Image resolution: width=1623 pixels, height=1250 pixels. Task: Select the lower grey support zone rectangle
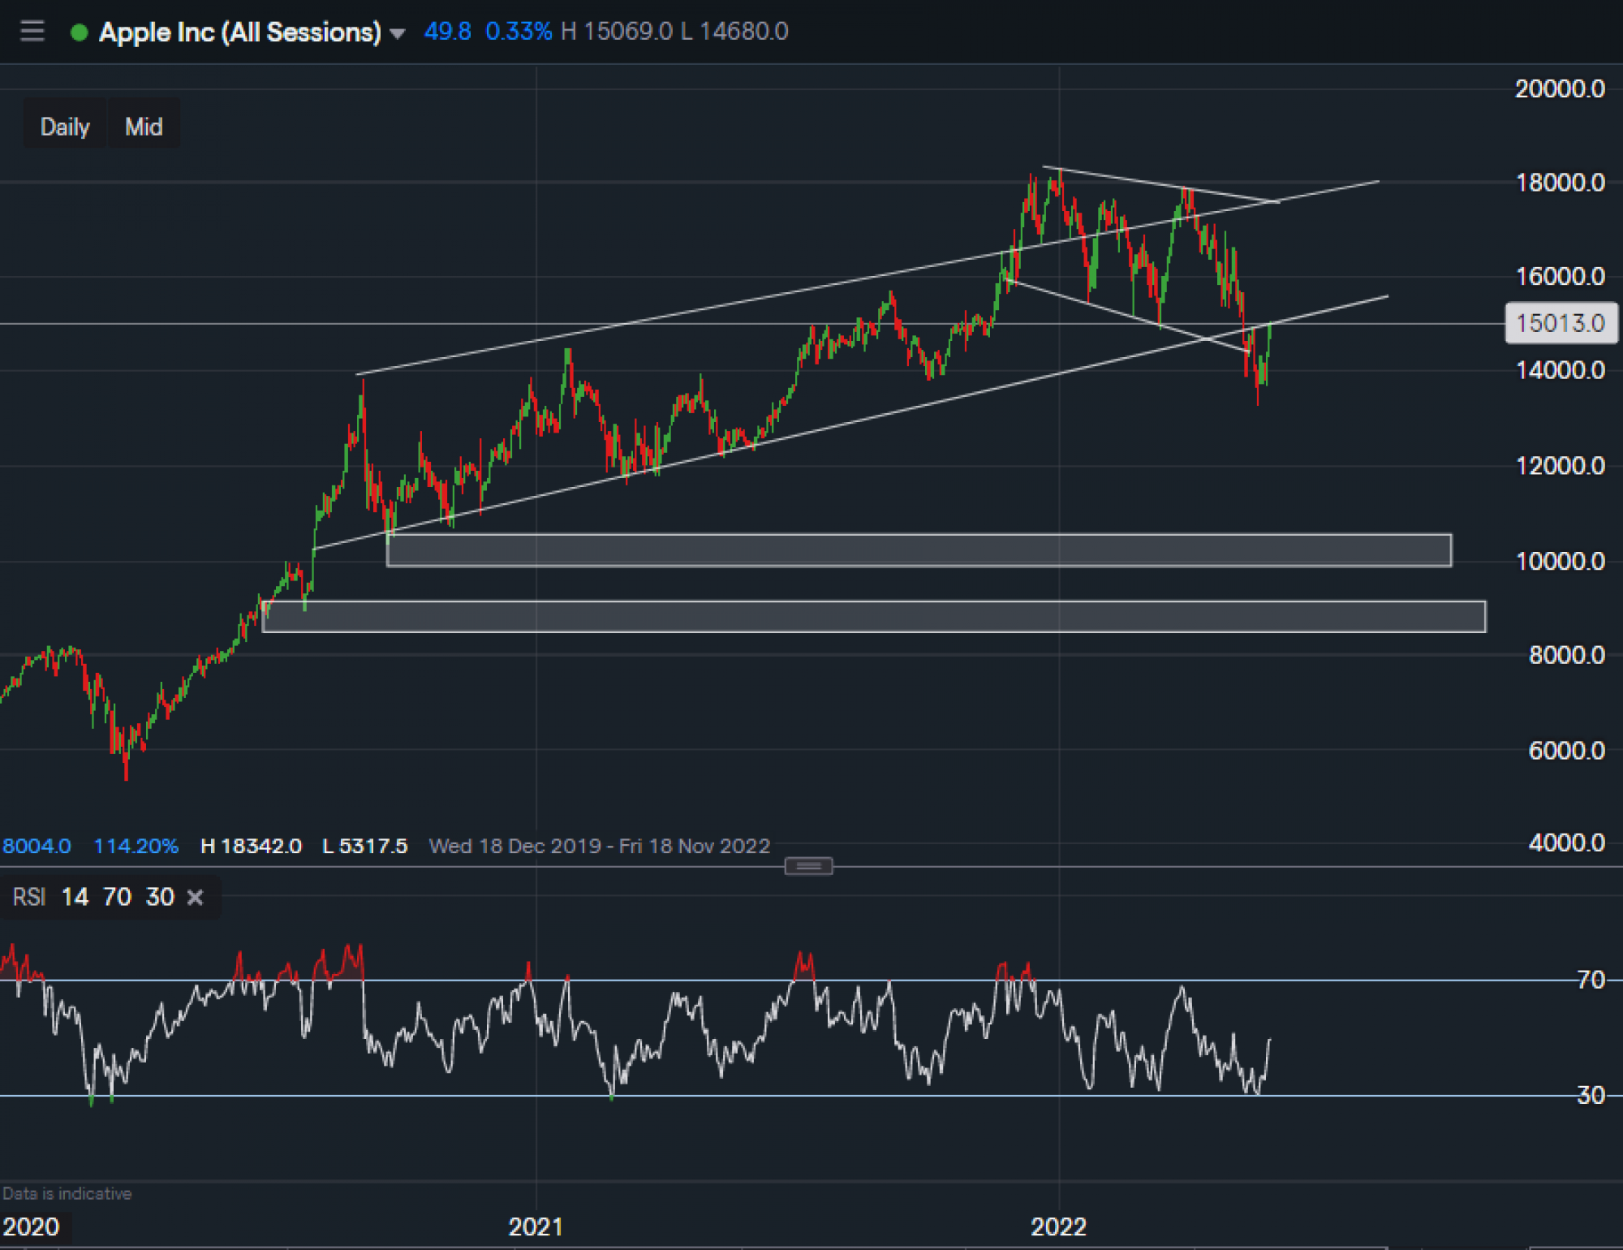(x=874, y=616)
